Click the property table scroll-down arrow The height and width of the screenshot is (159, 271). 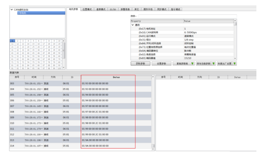235,58
